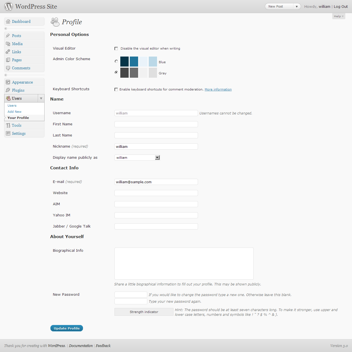Click the WordPress footer link
The height and width of the screenshot is (352, 352).
57,346
